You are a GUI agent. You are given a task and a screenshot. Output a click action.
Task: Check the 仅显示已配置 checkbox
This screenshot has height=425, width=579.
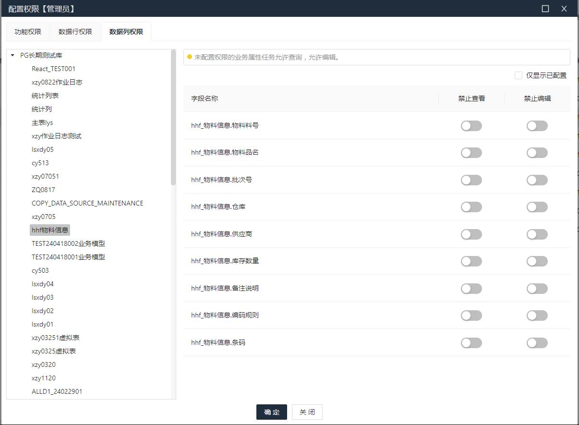point(519,75)
